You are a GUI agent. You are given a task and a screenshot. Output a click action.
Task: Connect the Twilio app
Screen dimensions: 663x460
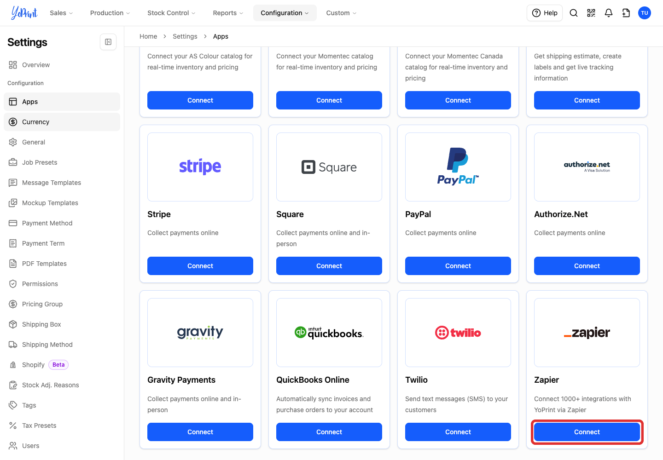pos(458,432)
